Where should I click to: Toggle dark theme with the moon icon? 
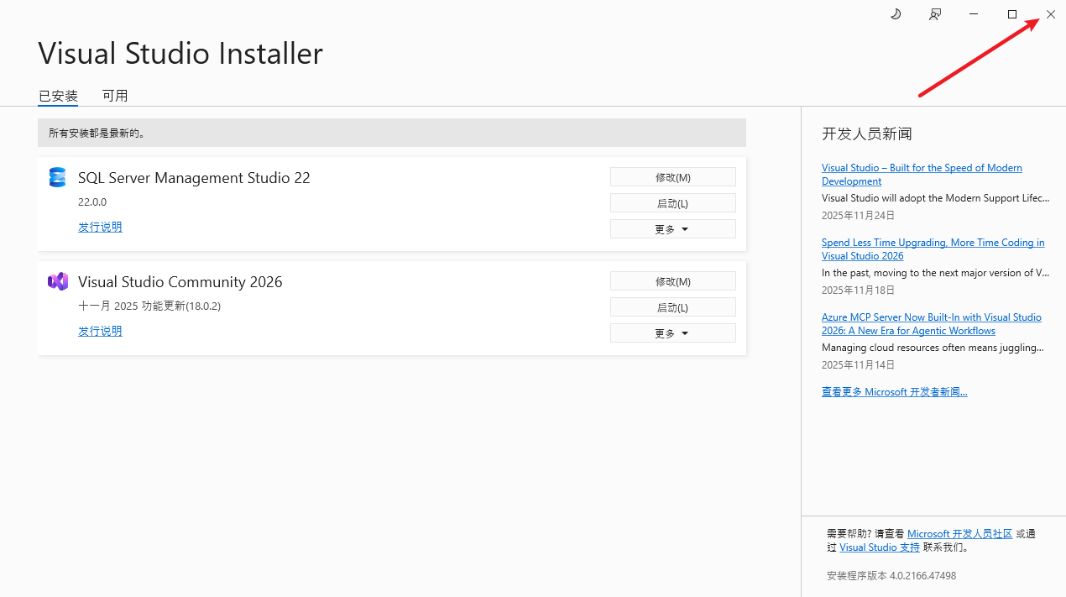click(x=896, y=14)
